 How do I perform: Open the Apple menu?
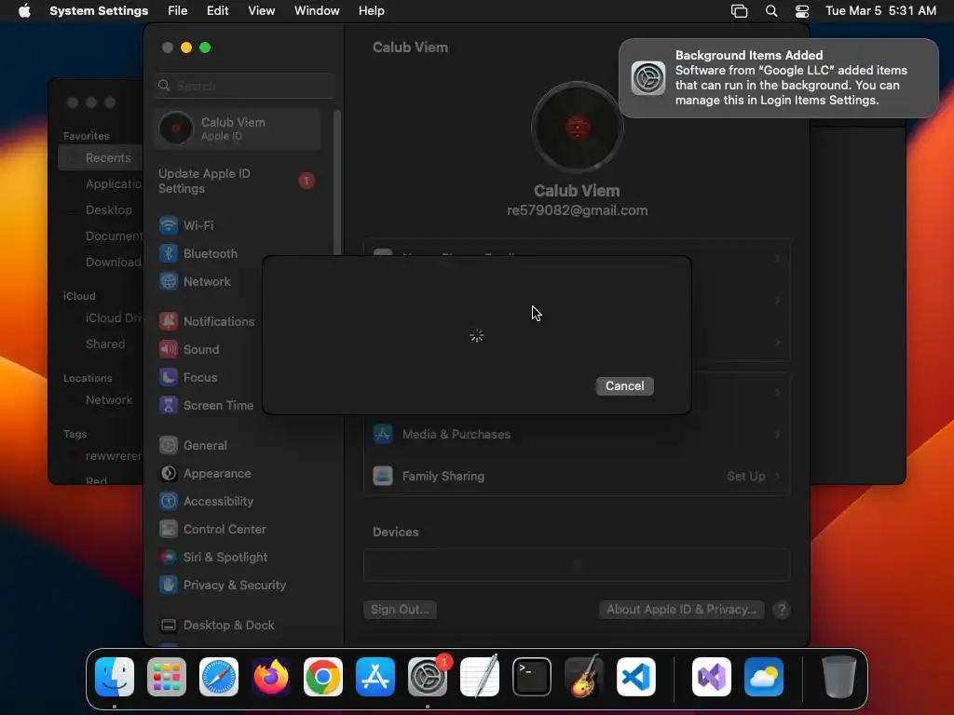coord(24,11)
